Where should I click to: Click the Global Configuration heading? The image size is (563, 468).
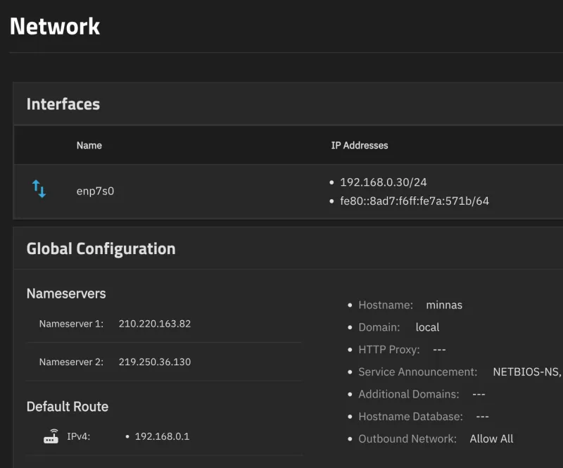(x=101, y=248)
